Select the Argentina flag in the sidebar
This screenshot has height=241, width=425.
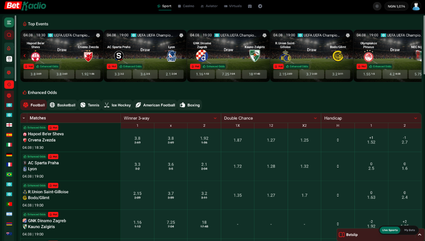(9, 214)
